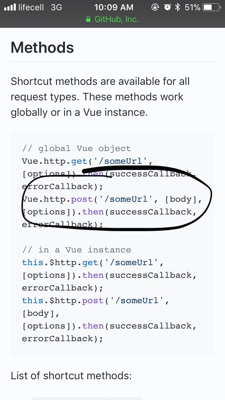Tap the cellular signal bars icon
225x400 pixels.
pos(10,7)
